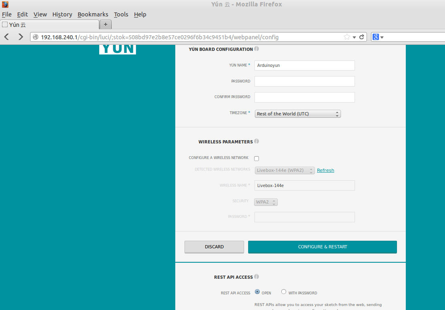Select WITH PASSWORD REST API access option
This screenshot has width=445, height=310.
283,292
